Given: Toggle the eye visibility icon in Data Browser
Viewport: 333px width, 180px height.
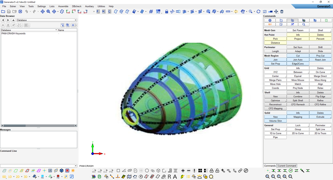Looking at the screenshot, I should 3,25.
